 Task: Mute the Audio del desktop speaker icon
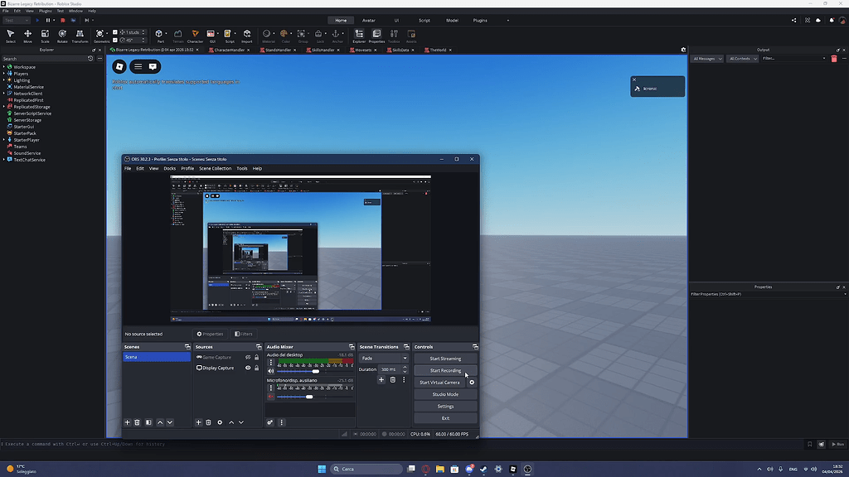pyautogui.click(x=271, y=371)
